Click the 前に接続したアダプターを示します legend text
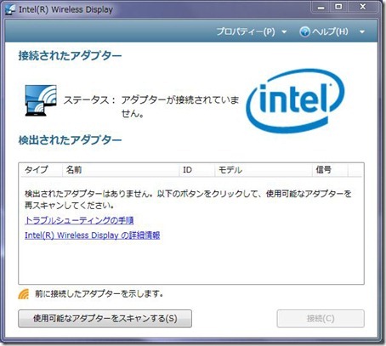386x346 pixels. pyautogui.click(x=99, y=294)
